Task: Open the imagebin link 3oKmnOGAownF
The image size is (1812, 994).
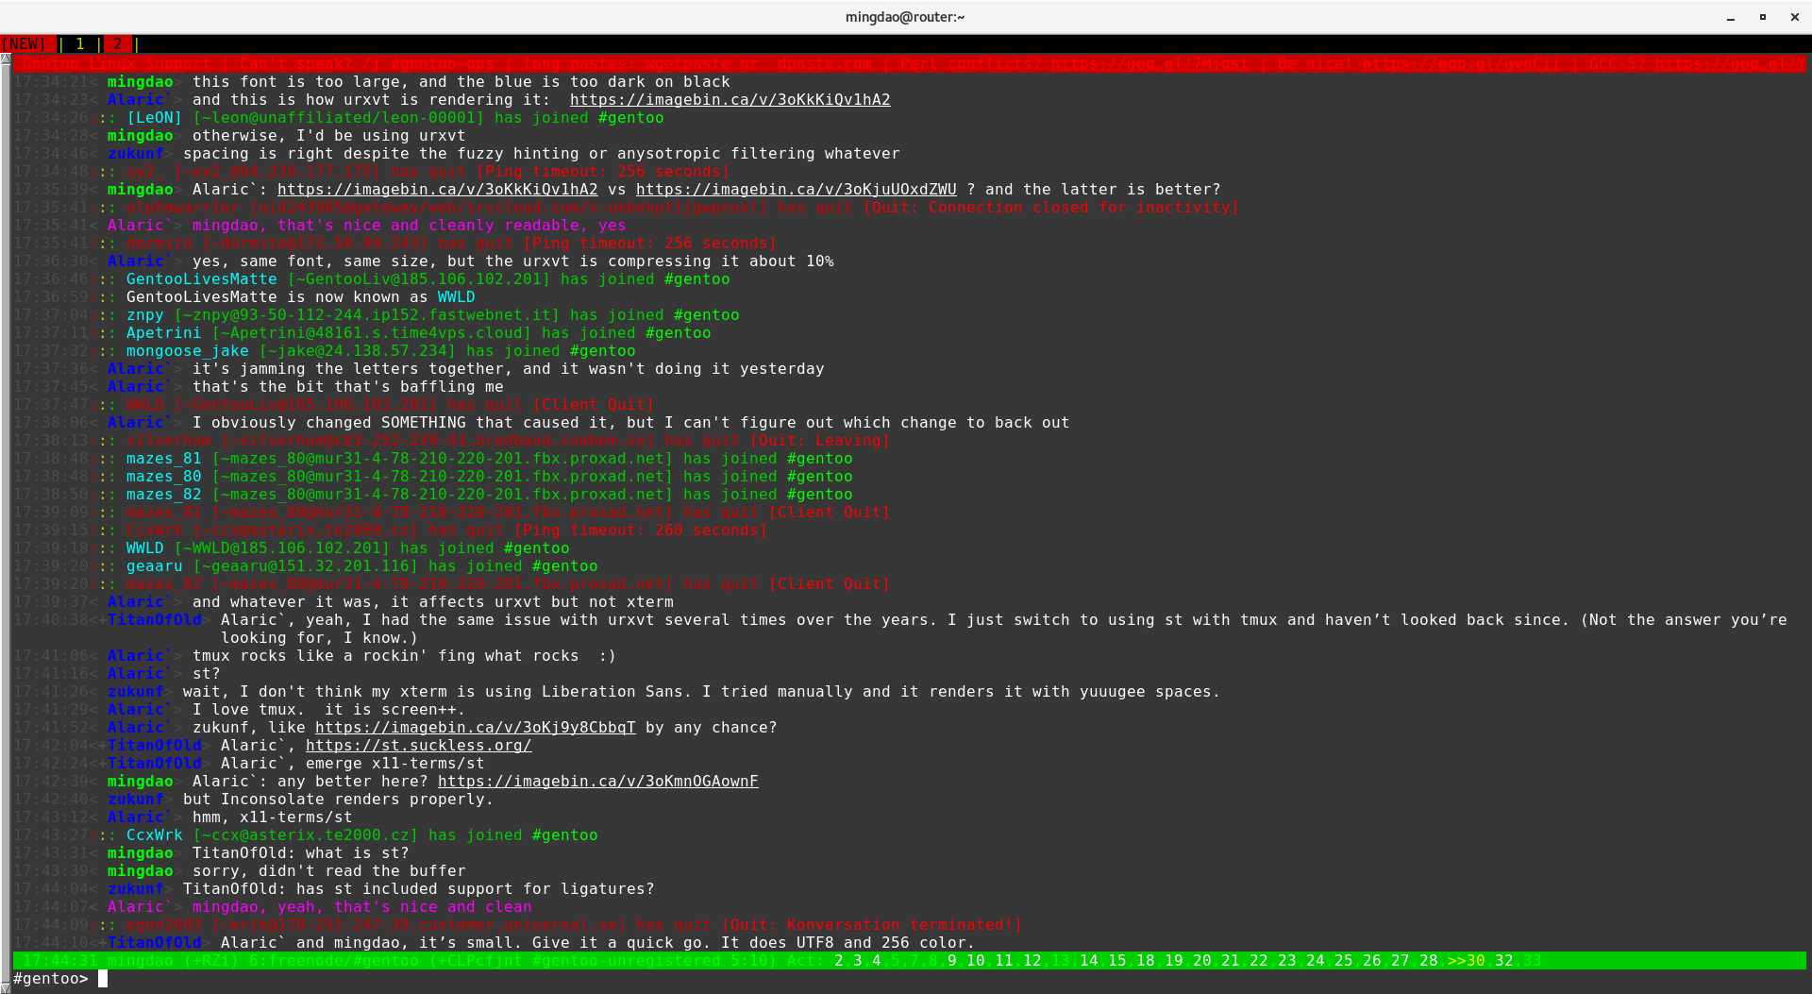Action: point(597,782)
